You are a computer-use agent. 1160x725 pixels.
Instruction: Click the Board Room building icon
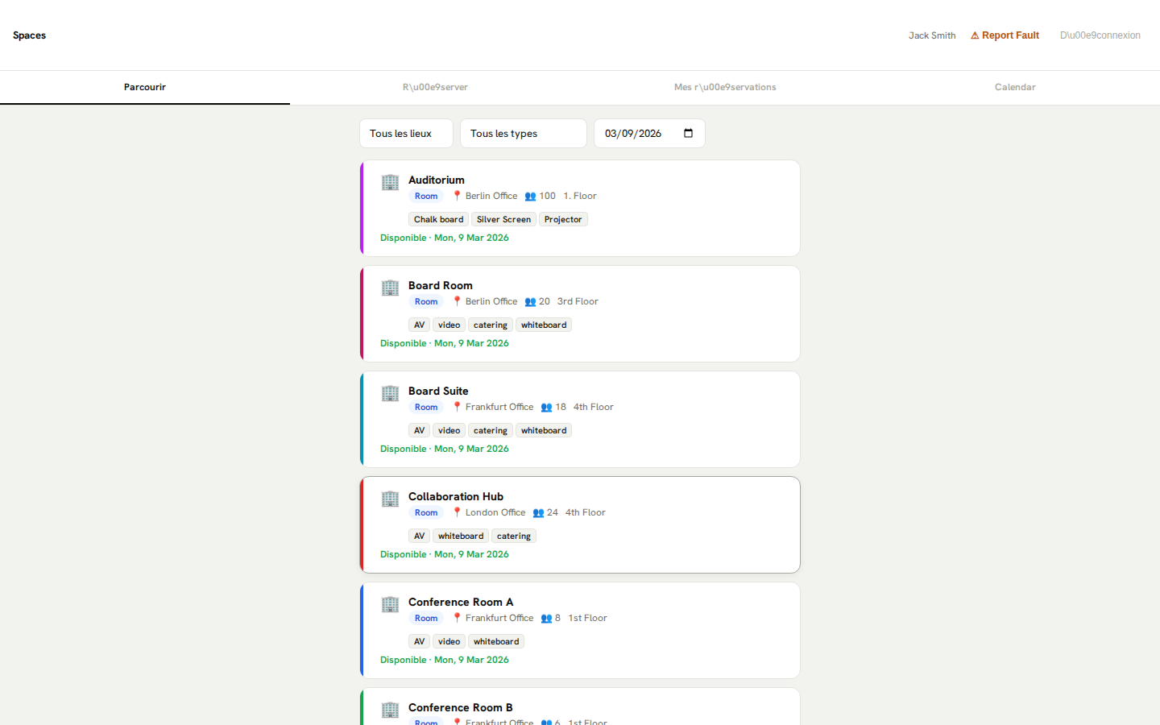(390, 288)
